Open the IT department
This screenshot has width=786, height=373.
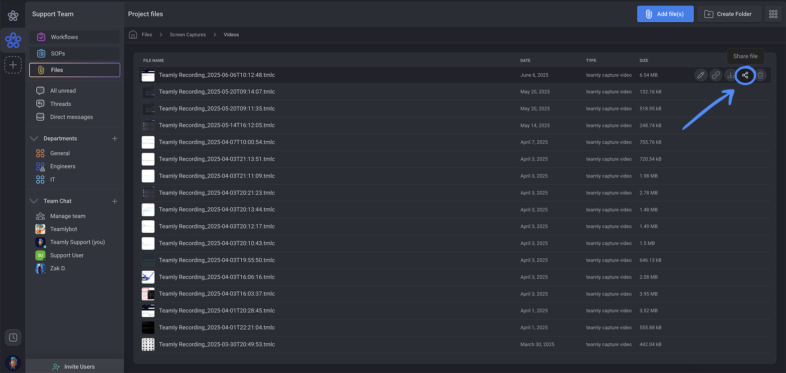point(52,180)
